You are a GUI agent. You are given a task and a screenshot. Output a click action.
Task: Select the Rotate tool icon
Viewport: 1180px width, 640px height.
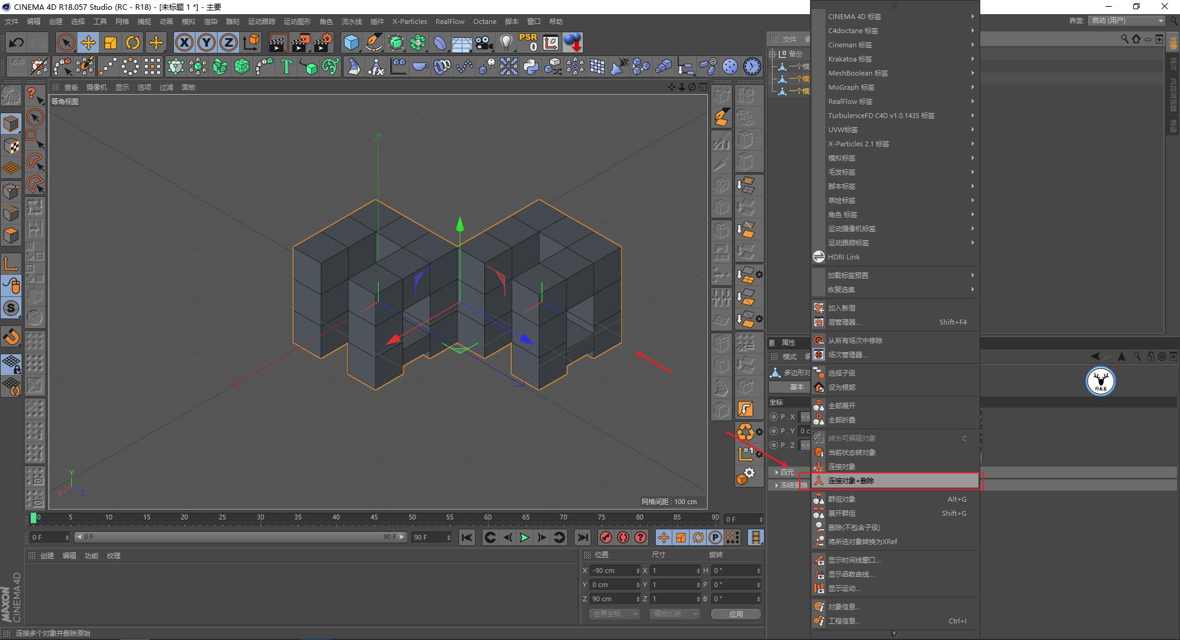[133, 42]
